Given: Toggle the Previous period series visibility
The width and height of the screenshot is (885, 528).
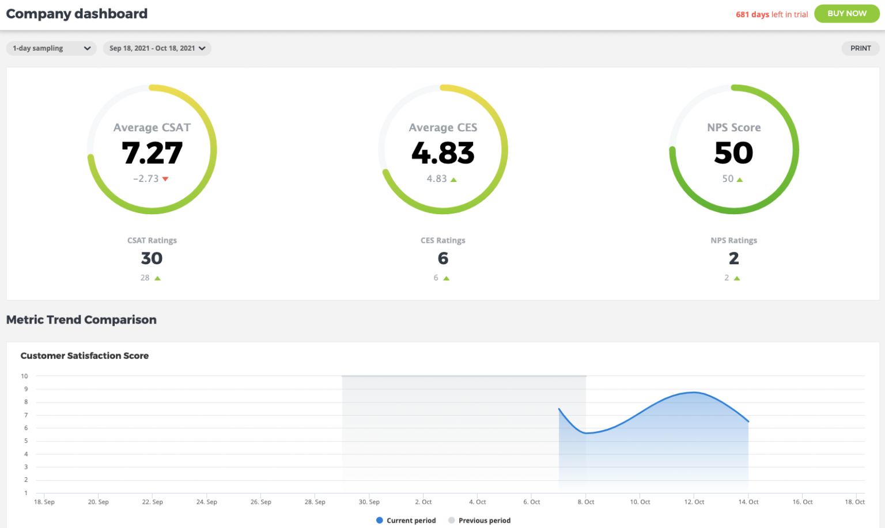Looking at the screenshot, I should point(485,520).
